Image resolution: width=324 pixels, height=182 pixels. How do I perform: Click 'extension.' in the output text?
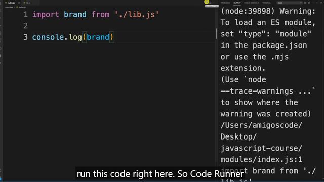[243, 68]
